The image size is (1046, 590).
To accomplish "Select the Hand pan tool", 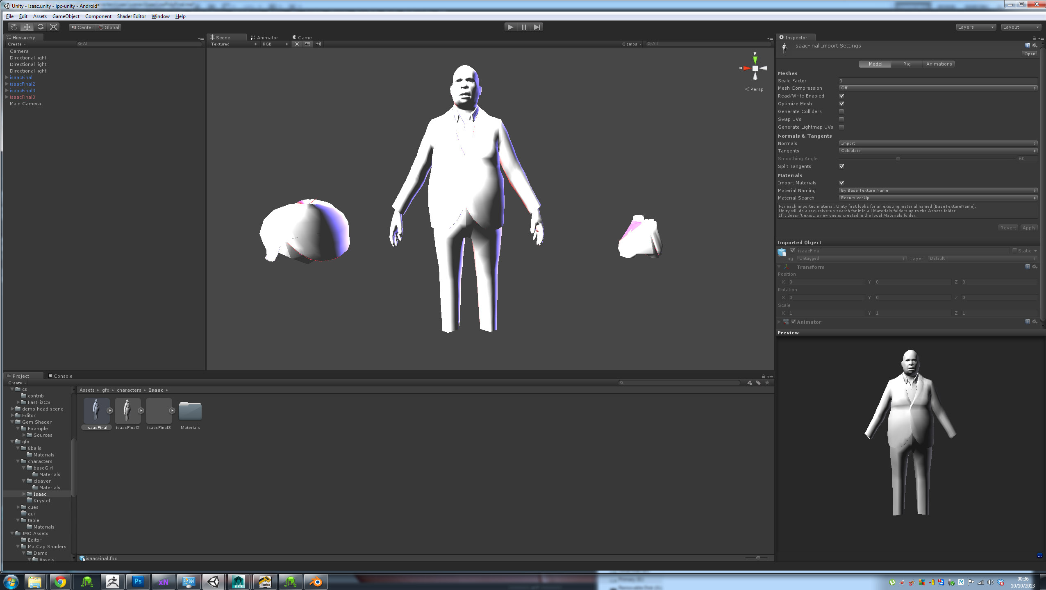I will click(14, 27).
